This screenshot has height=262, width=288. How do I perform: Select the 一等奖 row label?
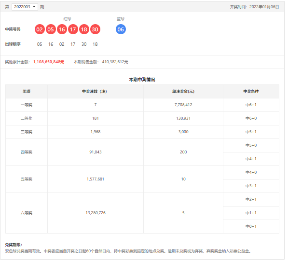pos(27,105)
